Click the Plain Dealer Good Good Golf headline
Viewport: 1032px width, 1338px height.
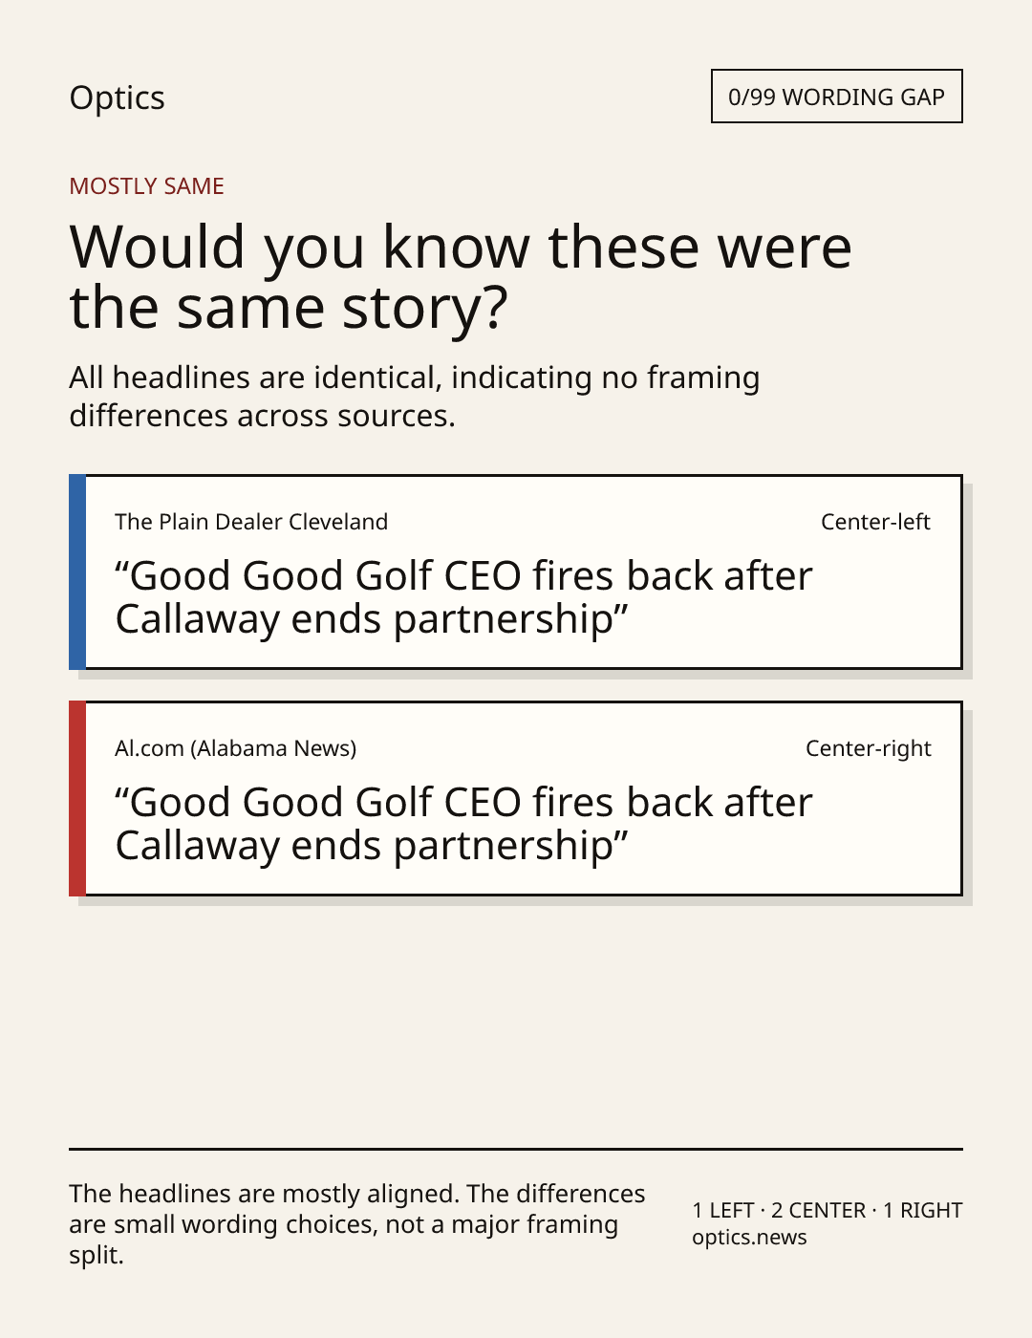[x=463, y=597]
